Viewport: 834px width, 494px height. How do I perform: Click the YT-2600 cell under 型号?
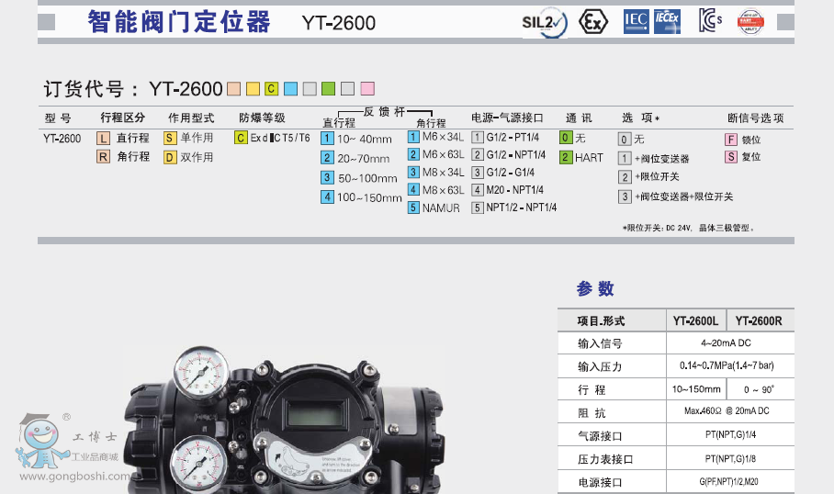tap(62, 139)
